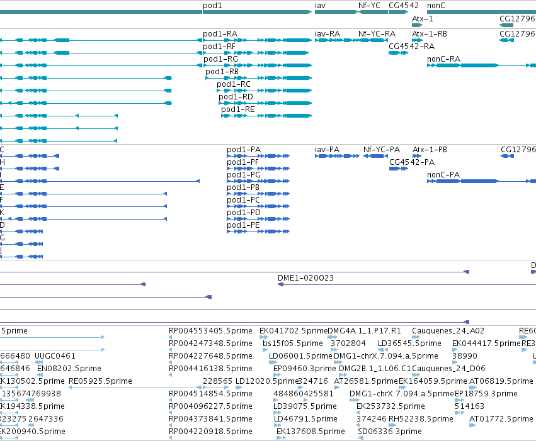
Task: Select EST EK041702.5prime
Action: [x=294, y=331]
